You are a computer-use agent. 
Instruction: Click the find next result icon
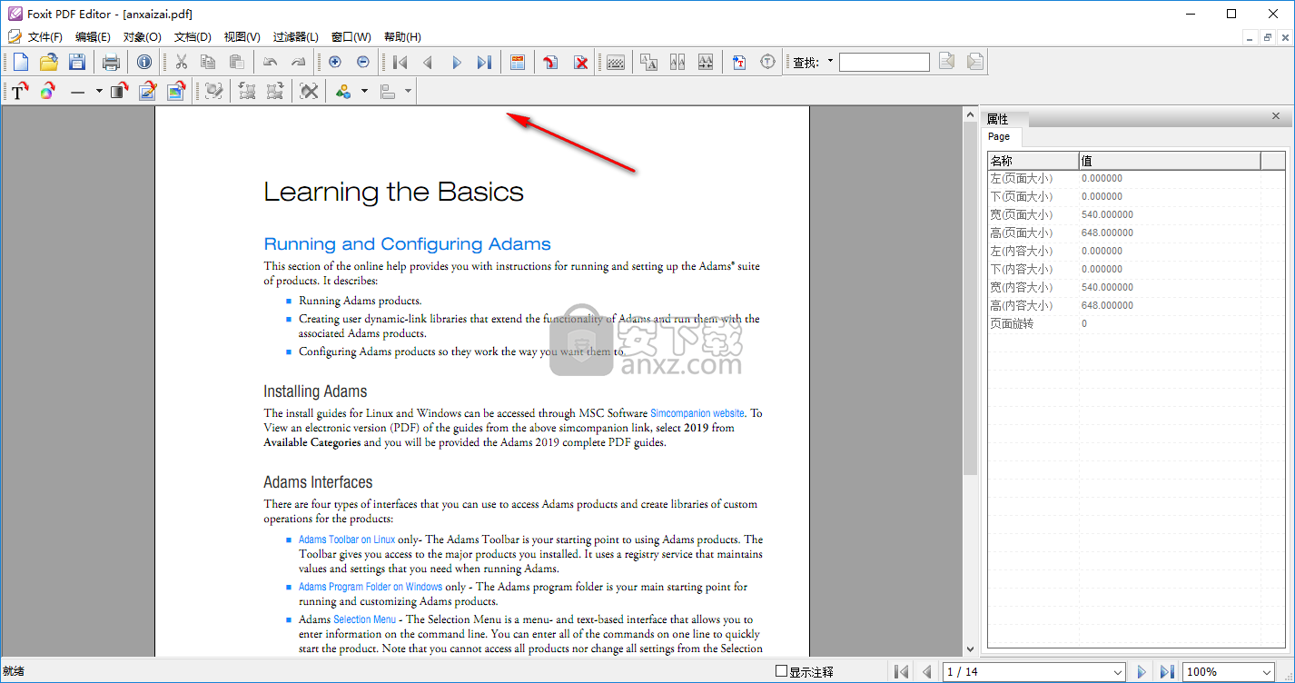[x=975, y=62]
